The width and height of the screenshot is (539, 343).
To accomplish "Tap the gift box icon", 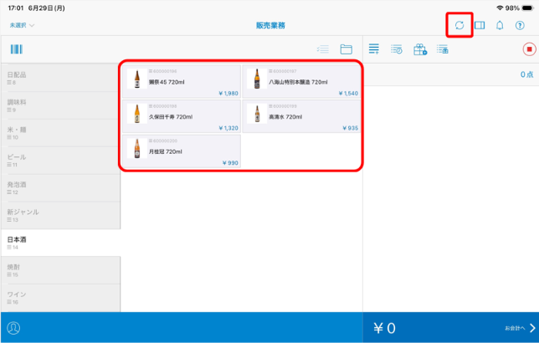I will tap(419, 49).
